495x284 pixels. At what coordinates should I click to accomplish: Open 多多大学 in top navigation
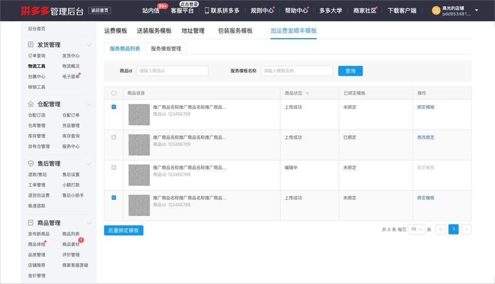(331, 11)
